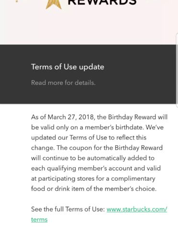Click the line "change. The coupon for the Birthday Reward"
The height and width of the screenshot is (232, 178).
coord(97,148)
